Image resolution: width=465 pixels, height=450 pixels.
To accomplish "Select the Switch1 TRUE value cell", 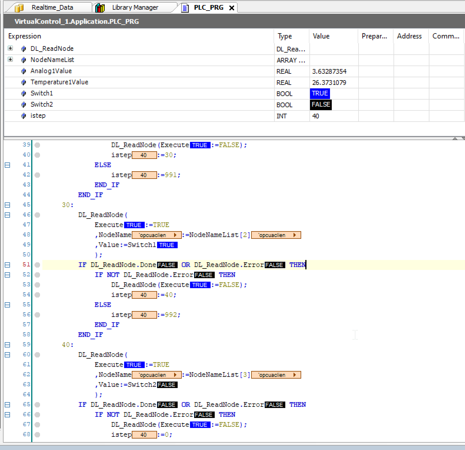I will point(320,93).
